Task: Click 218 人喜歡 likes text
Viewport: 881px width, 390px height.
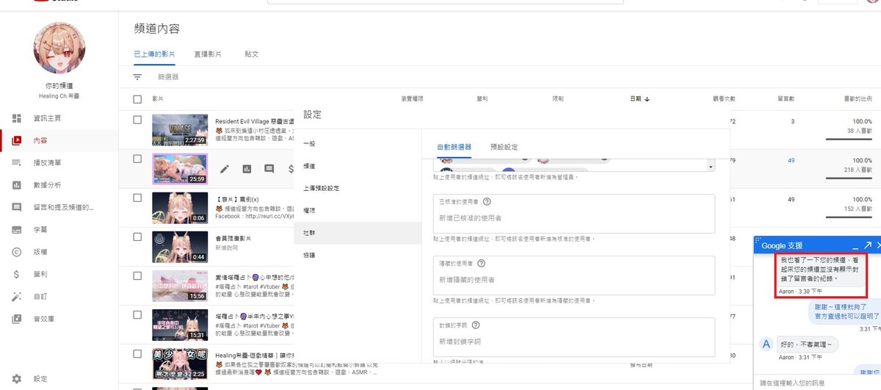Action: pos(857,170)
